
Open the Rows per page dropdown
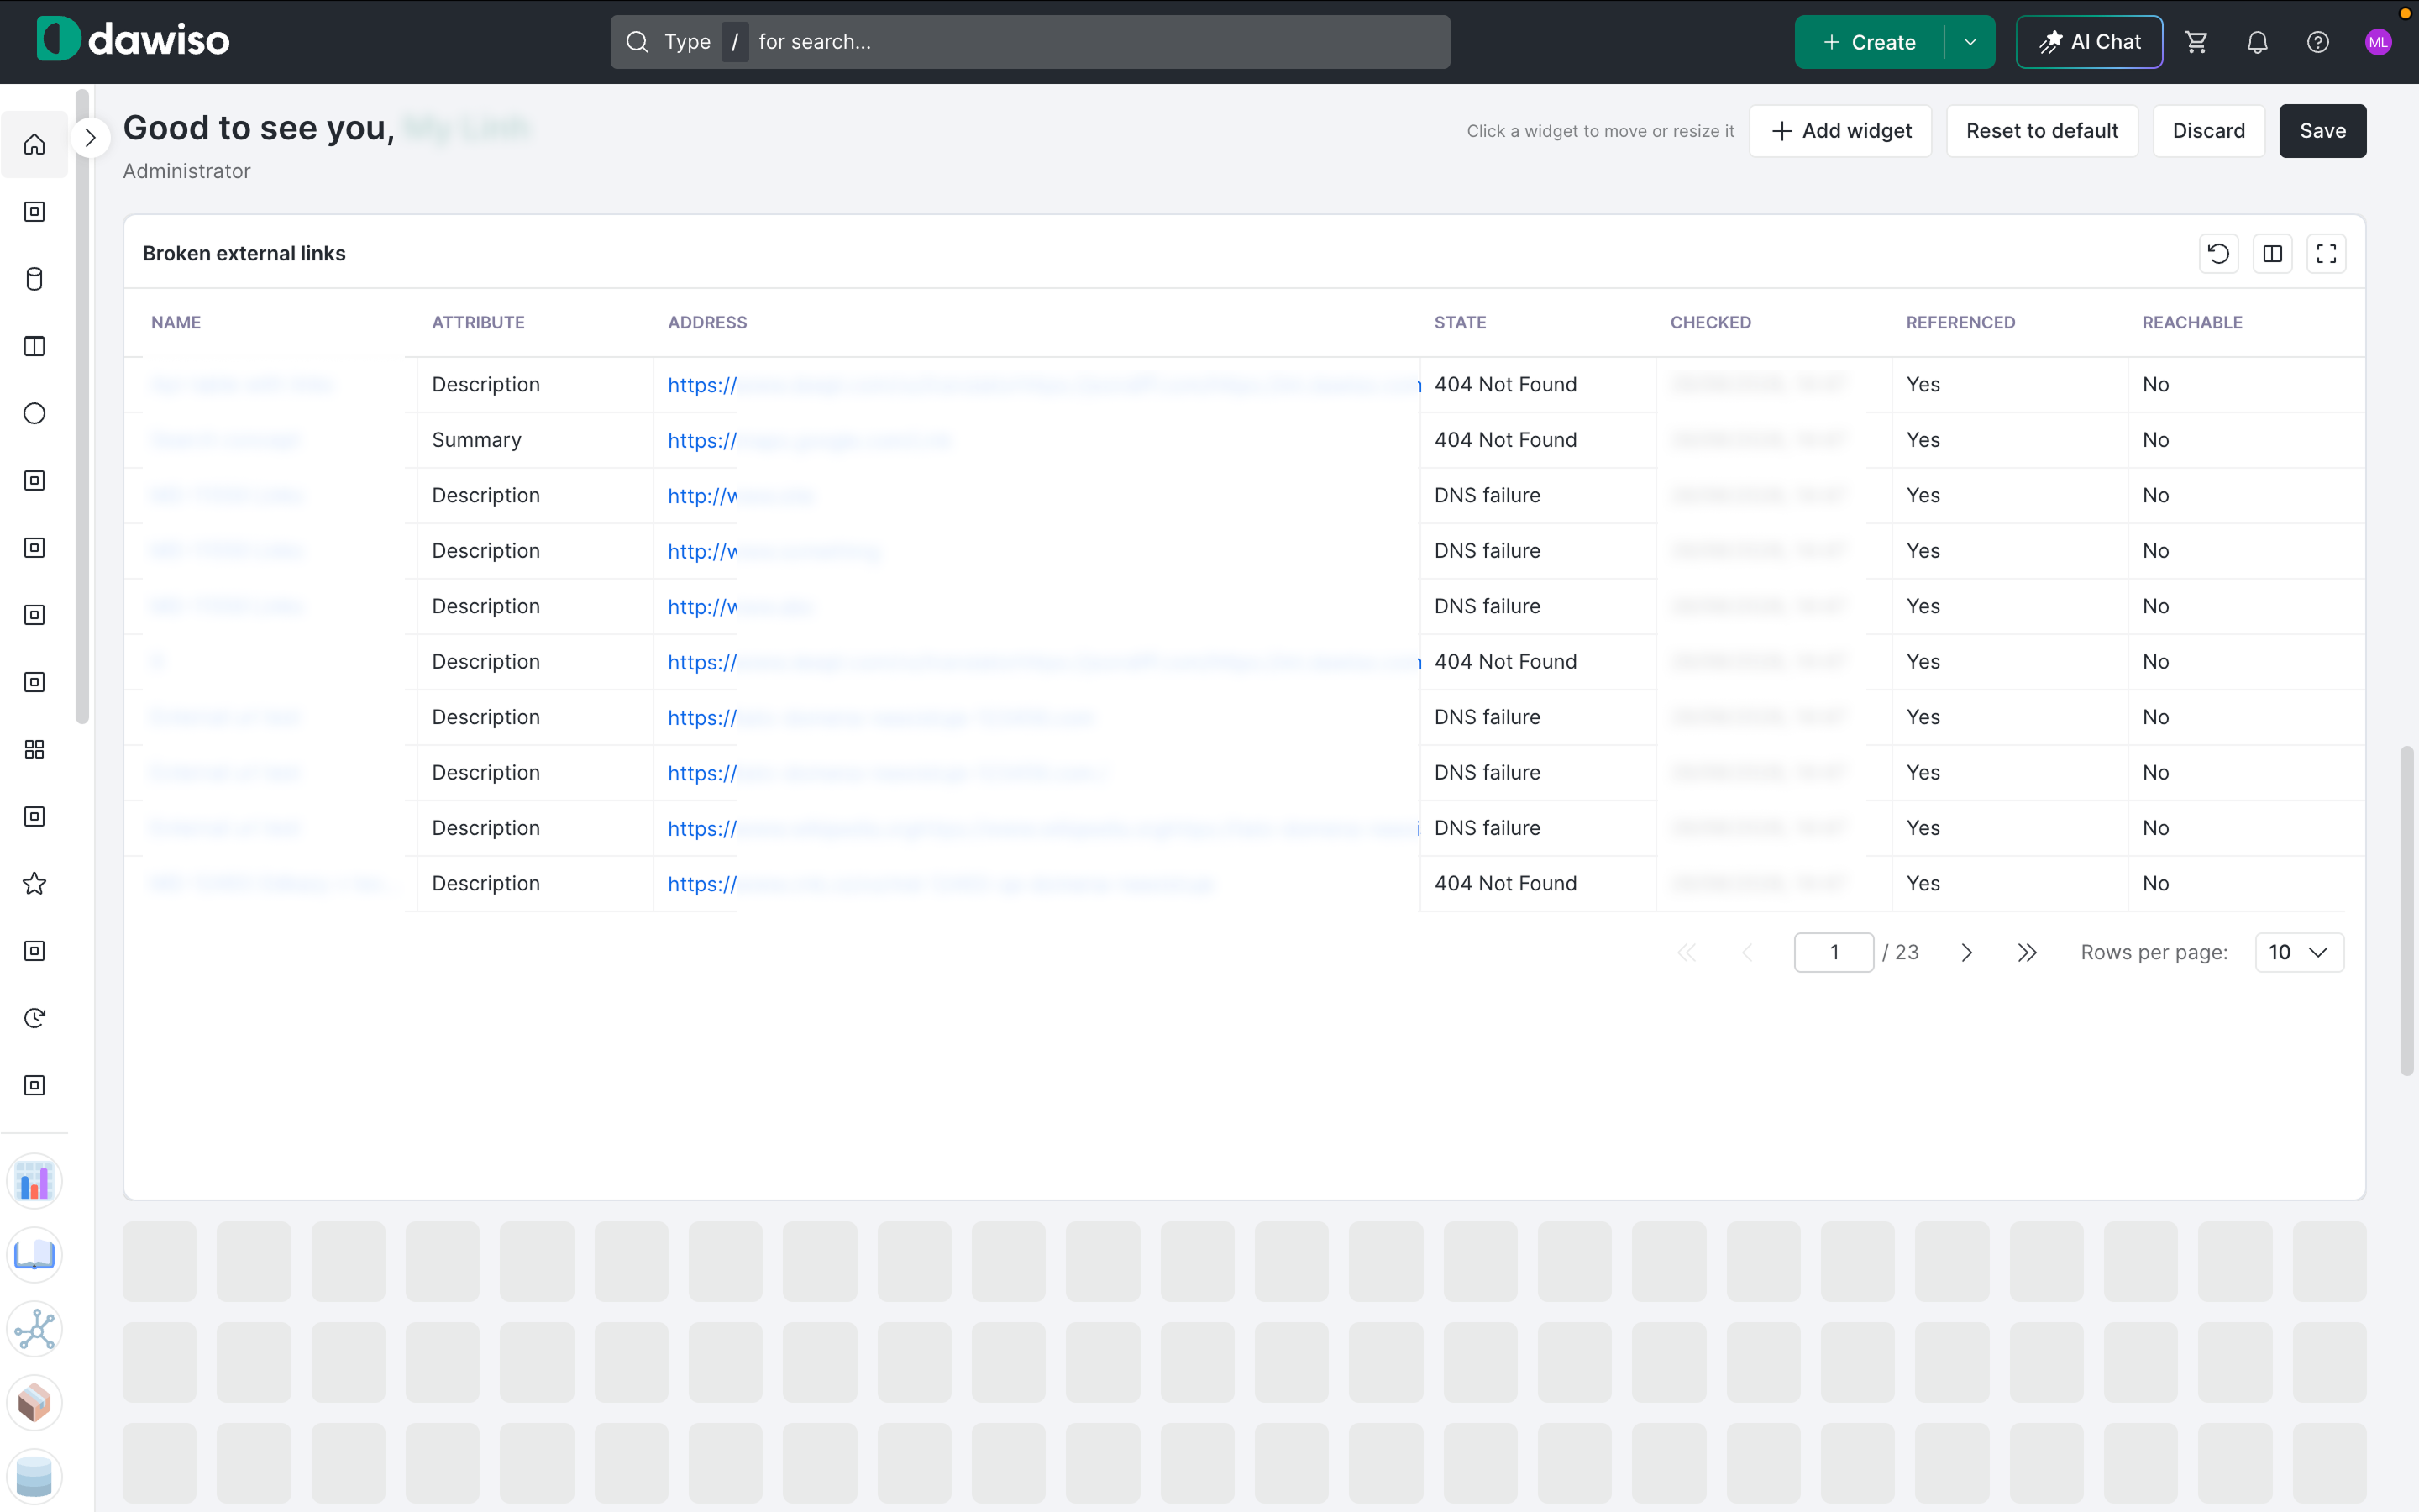[x=2299, y=952]
